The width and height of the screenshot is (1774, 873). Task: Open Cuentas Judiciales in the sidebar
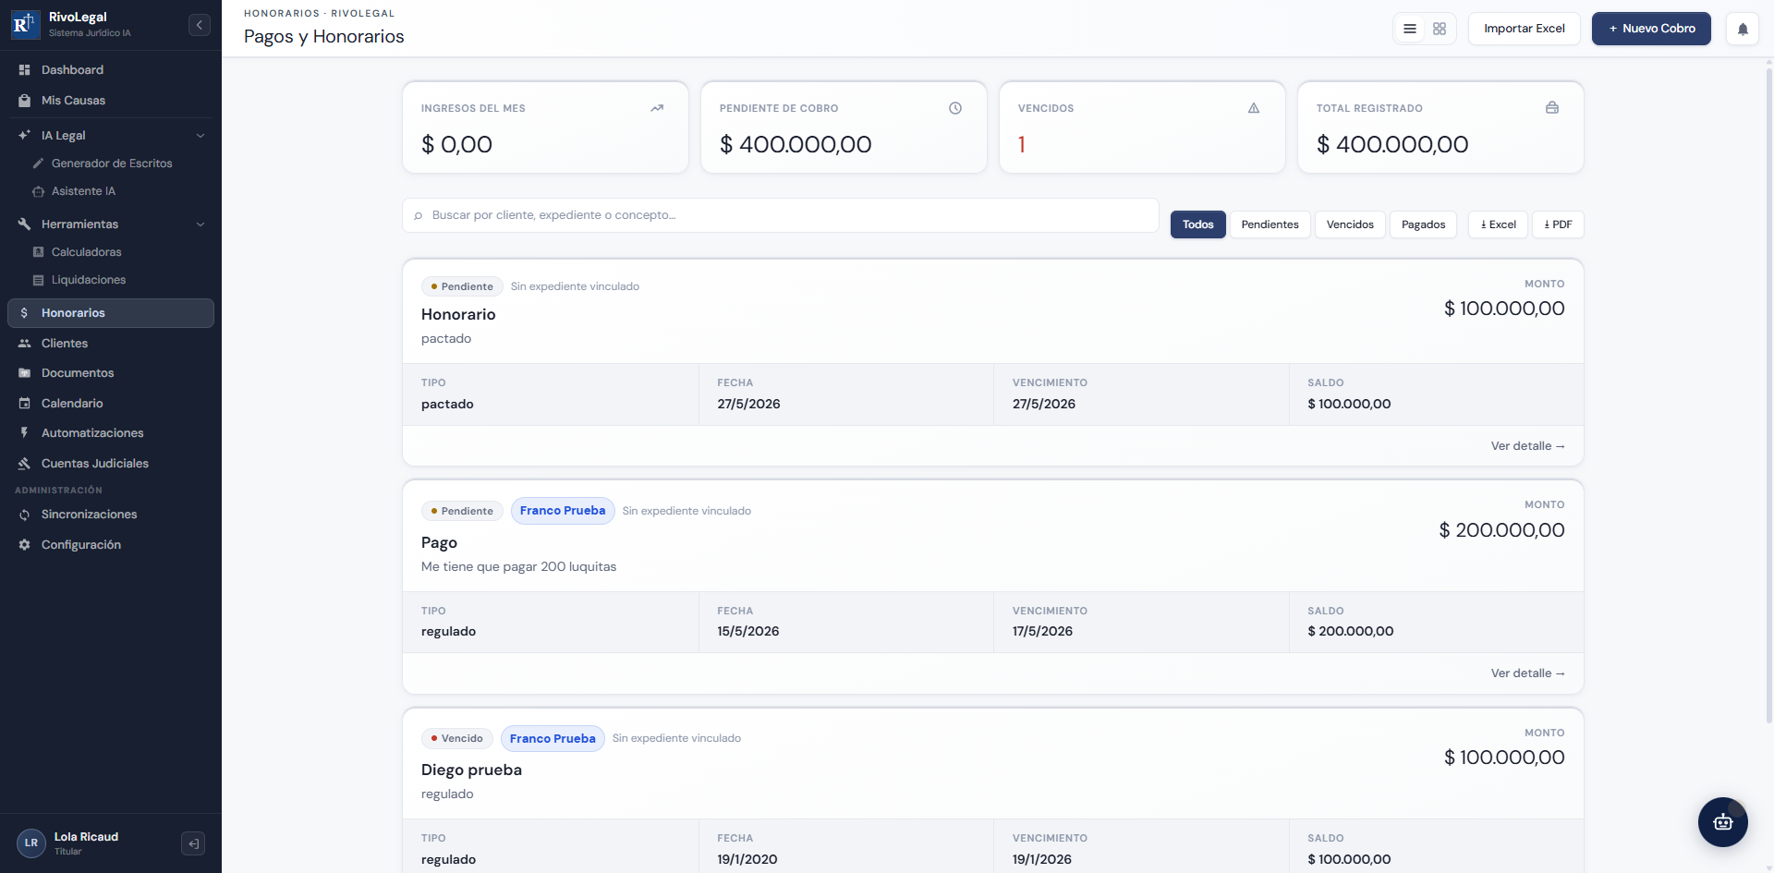click(x=111, y=464)
